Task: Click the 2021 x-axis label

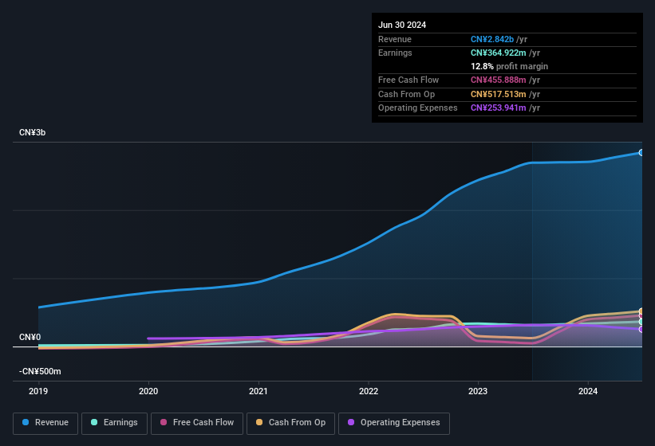Action: coord(258,391)
